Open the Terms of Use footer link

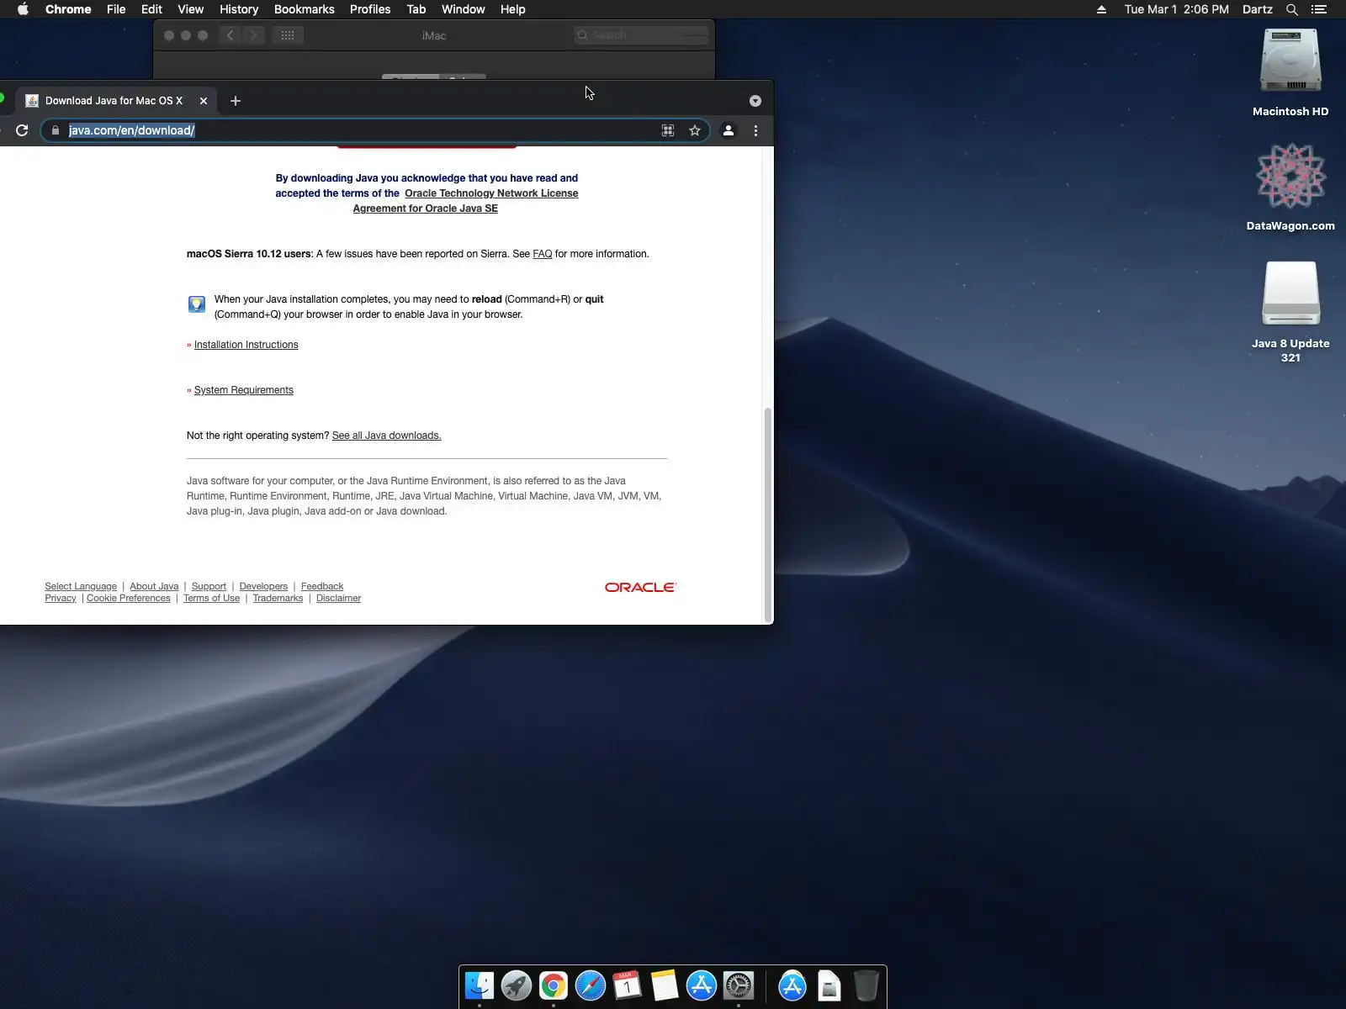point(212,598)
